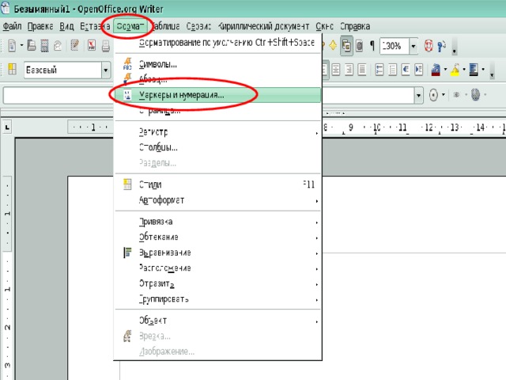
Task: Toggle the Numbering On/Off icon
Action: pyautogui.click(x=379, y=70)
